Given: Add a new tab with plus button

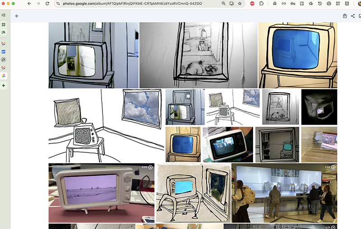Looking at the screenshot, I should point(4,85).
